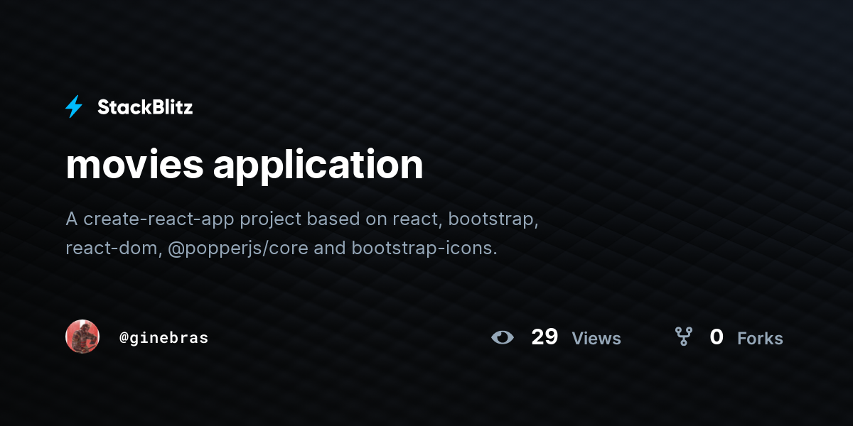
Task: Click the bootstrap-icons text in description
Action: 424,248
